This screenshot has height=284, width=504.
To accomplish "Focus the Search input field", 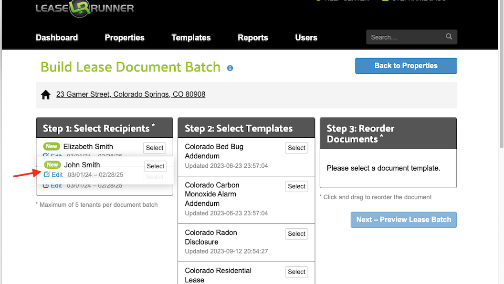I will 406,37.
